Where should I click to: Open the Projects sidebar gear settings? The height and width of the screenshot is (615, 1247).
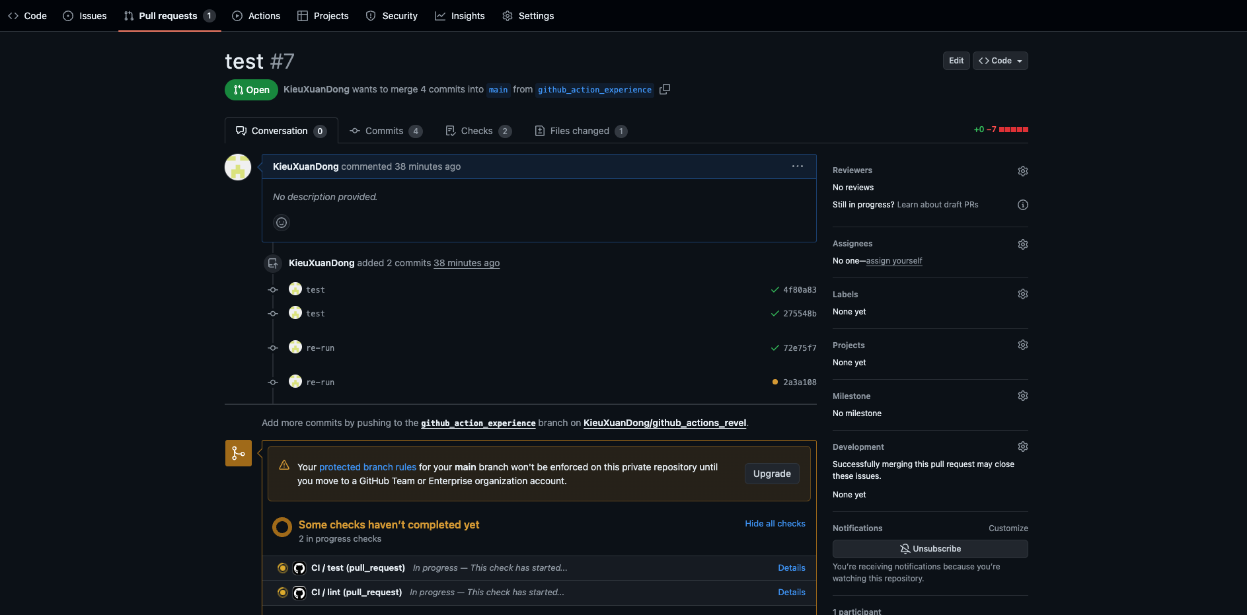tap(1023, 345)
